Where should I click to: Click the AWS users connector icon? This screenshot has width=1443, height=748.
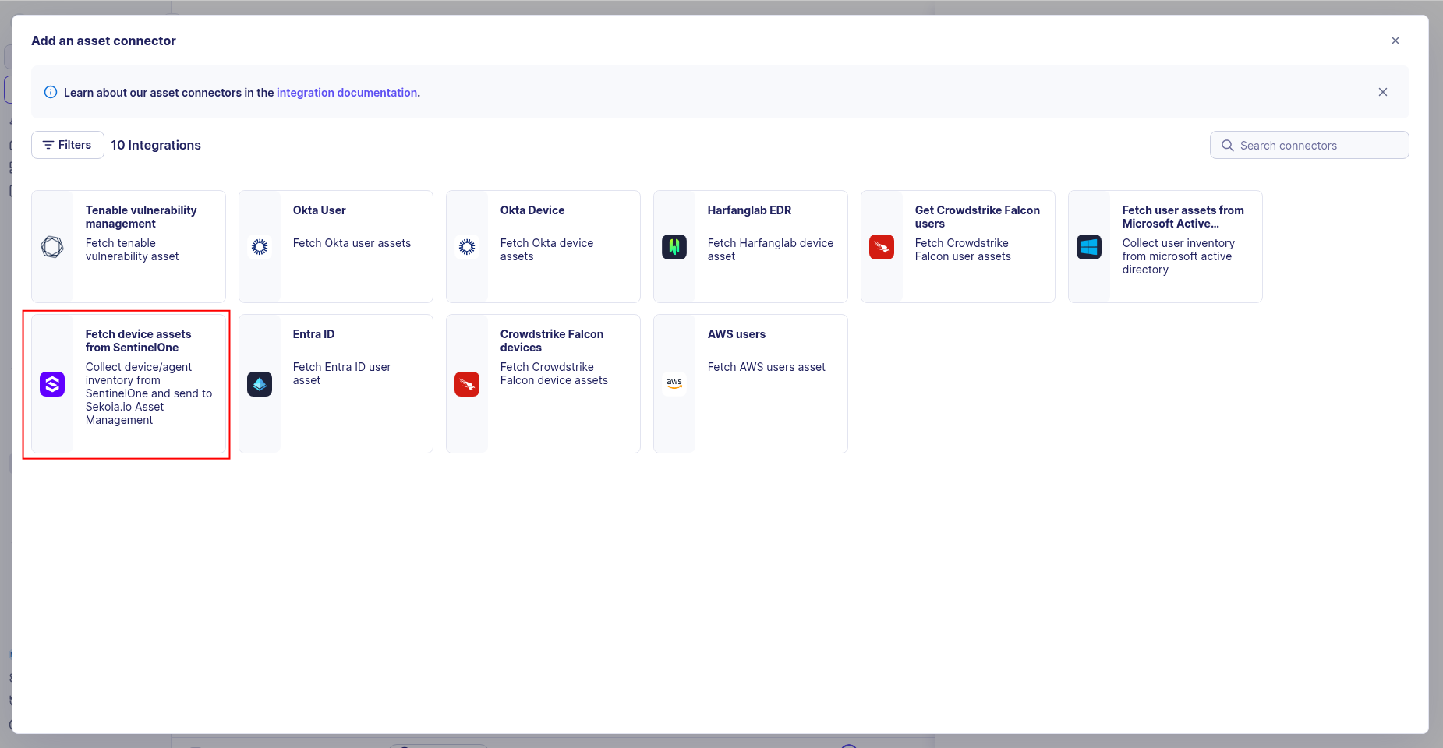coord(674,384)
